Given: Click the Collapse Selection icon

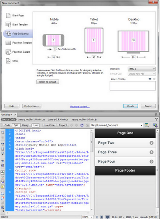Looking at the screenshot, I should 3,149.
